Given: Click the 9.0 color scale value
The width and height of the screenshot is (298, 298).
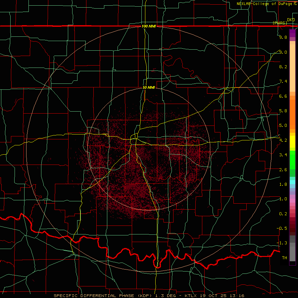Looking at the screenshot, I should 283,52.
